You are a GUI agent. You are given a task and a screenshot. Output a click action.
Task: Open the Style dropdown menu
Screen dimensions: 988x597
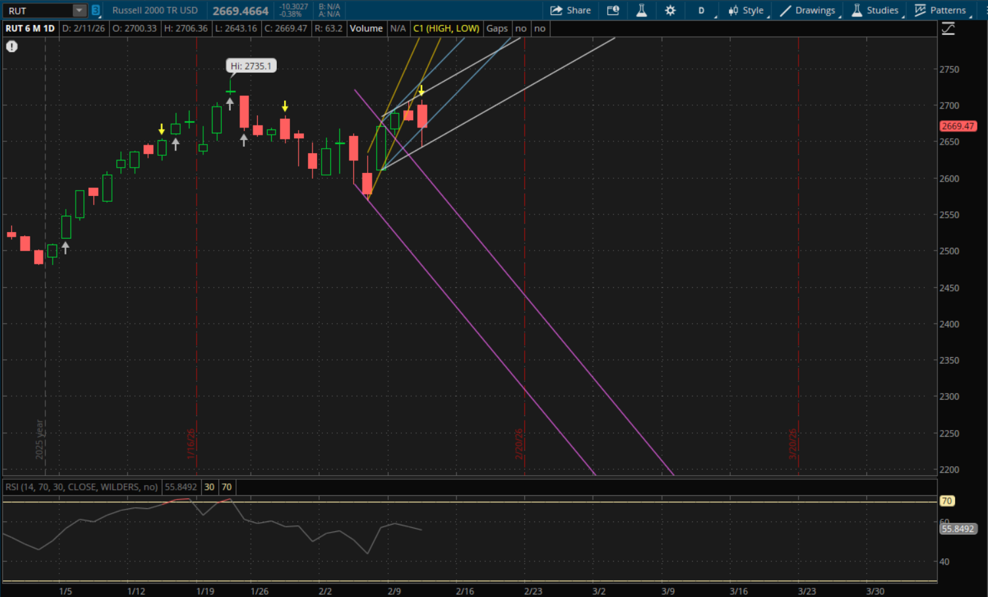pos(746,11)
